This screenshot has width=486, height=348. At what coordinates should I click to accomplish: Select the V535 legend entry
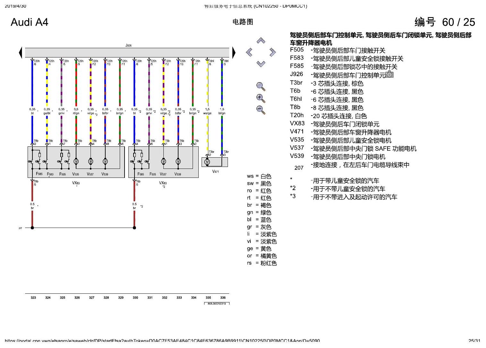(341, 140)
